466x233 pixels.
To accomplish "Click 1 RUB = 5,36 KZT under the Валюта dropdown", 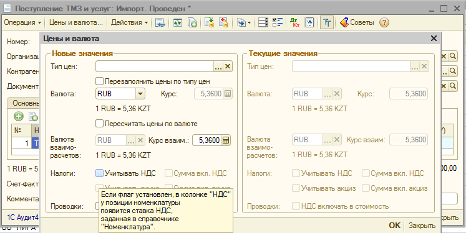I will 123,109.
